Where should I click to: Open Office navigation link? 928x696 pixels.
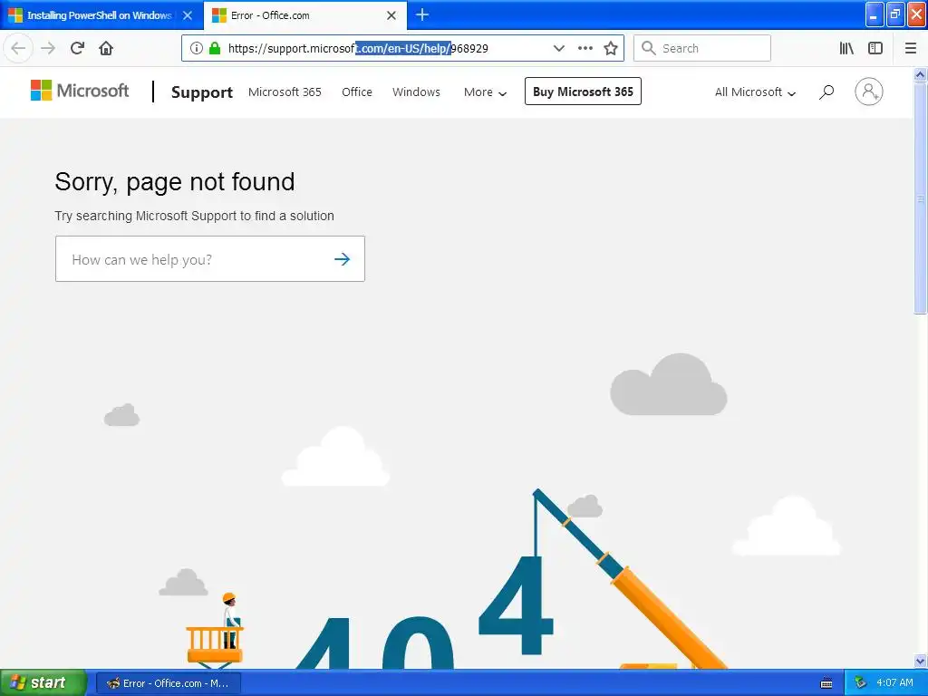(x=357, y=92)
